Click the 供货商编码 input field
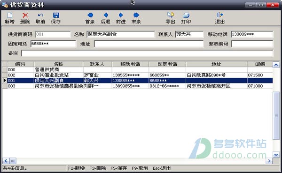This screenshot has width=282, height=173. coord(53,34)
